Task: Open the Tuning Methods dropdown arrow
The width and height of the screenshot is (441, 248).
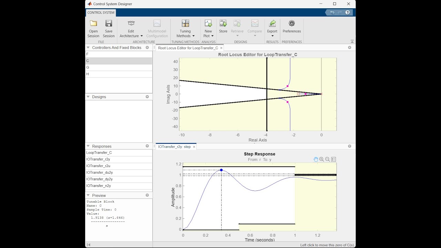Action: pyautogui.click(x=193, y=36)
